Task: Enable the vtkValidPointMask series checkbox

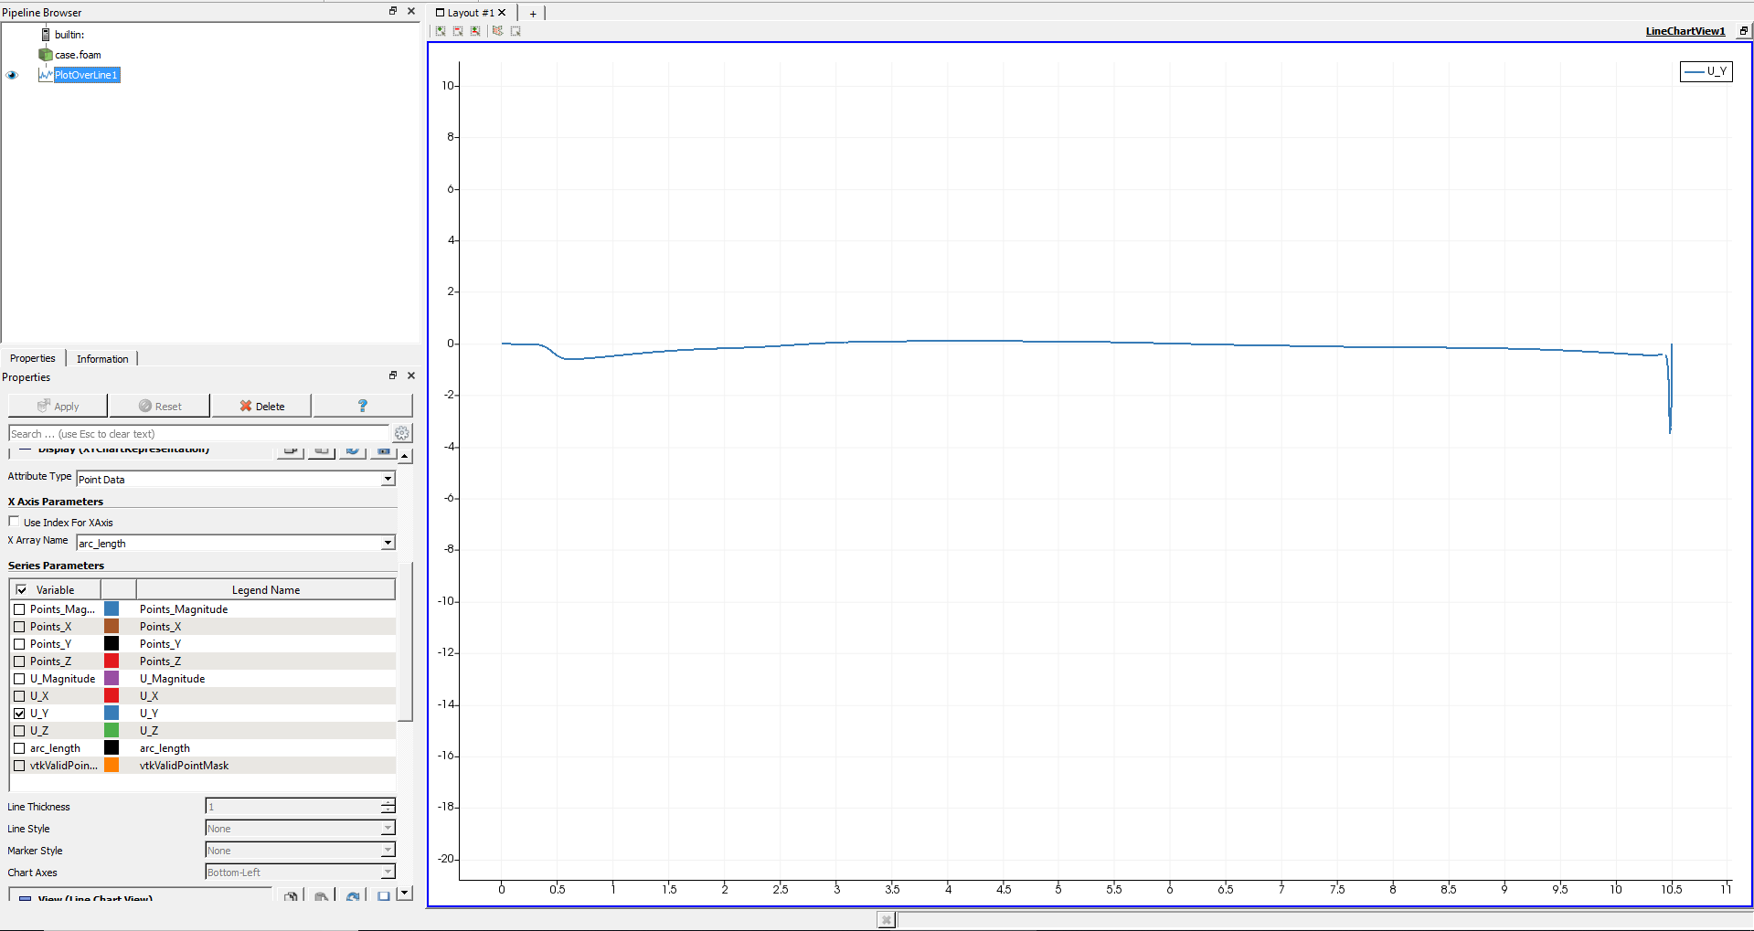Action: (19, 766)
